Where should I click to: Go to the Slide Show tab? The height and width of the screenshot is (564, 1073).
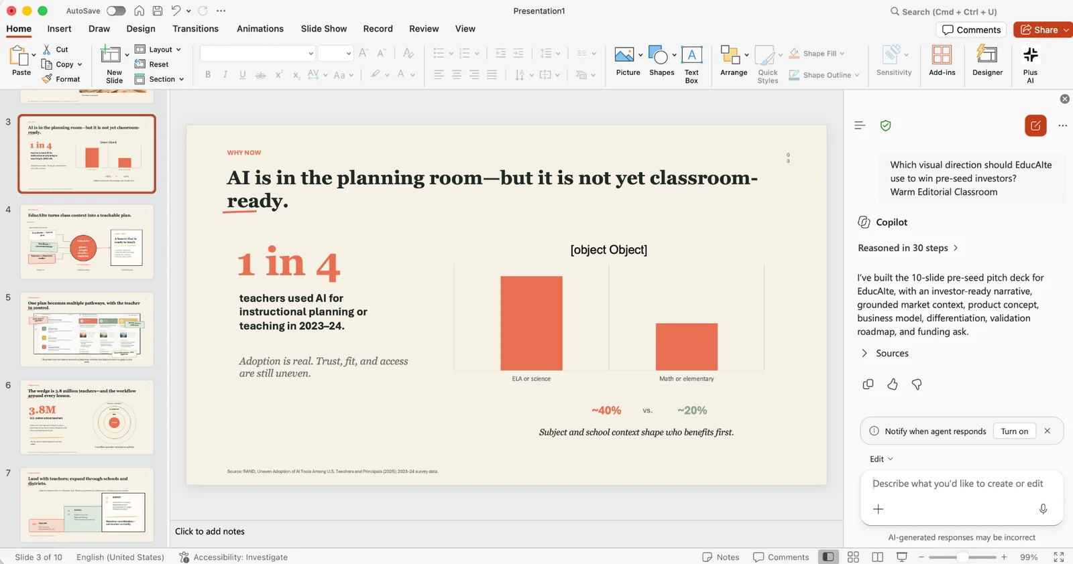point(324,29)
